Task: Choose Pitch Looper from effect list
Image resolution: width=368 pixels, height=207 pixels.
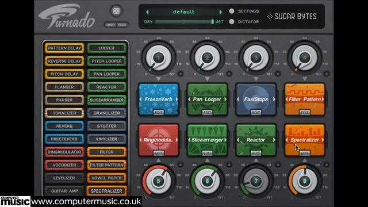Action: click(x=106, y=61)
